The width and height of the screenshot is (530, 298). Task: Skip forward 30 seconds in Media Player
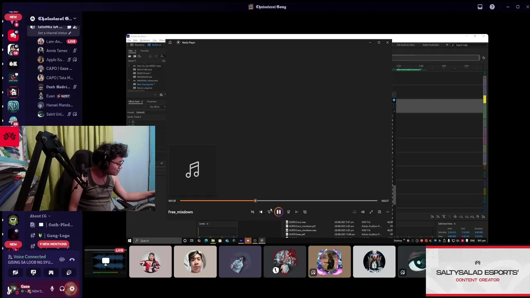coord(288,212)
